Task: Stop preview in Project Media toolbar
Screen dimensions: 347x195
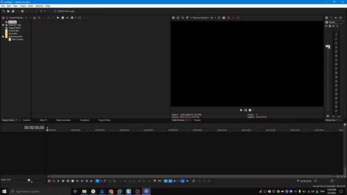Action: (63, 18)
